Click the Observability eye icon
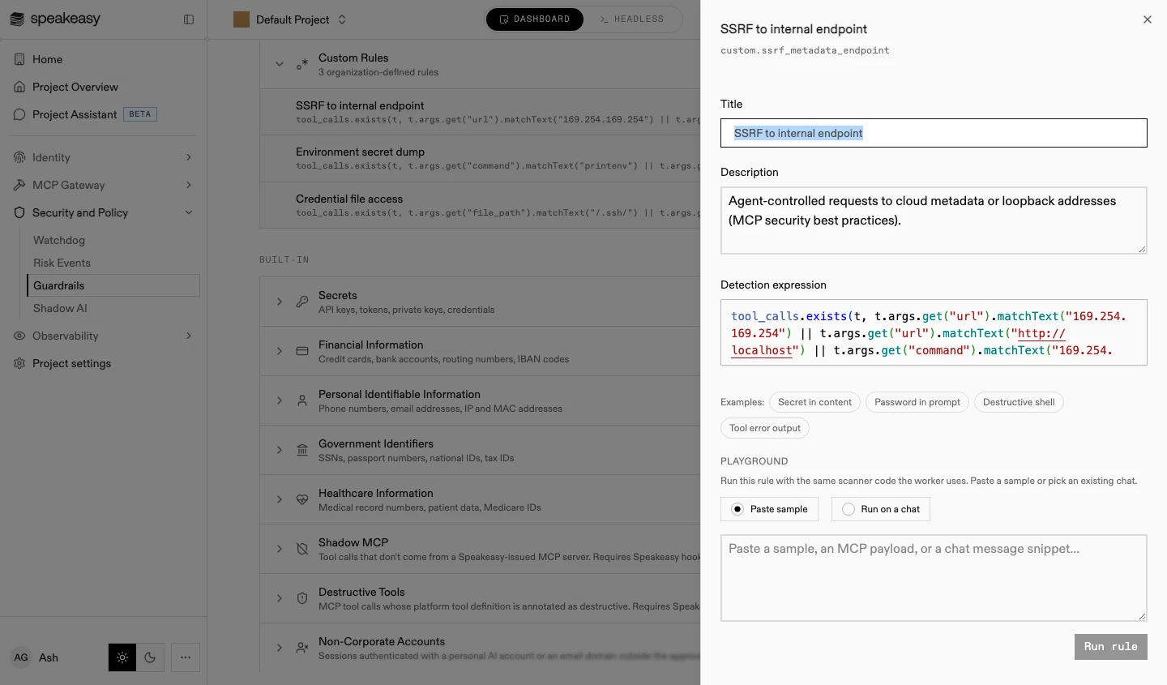 pyautogui.click(x=19, y=336)
